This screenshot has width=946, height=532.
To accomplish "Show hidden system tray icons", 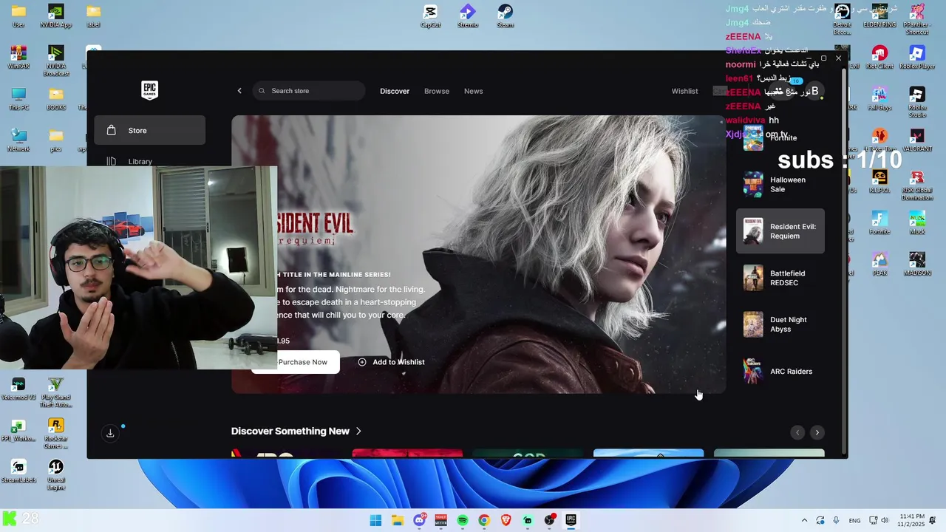I will [804, 520].
